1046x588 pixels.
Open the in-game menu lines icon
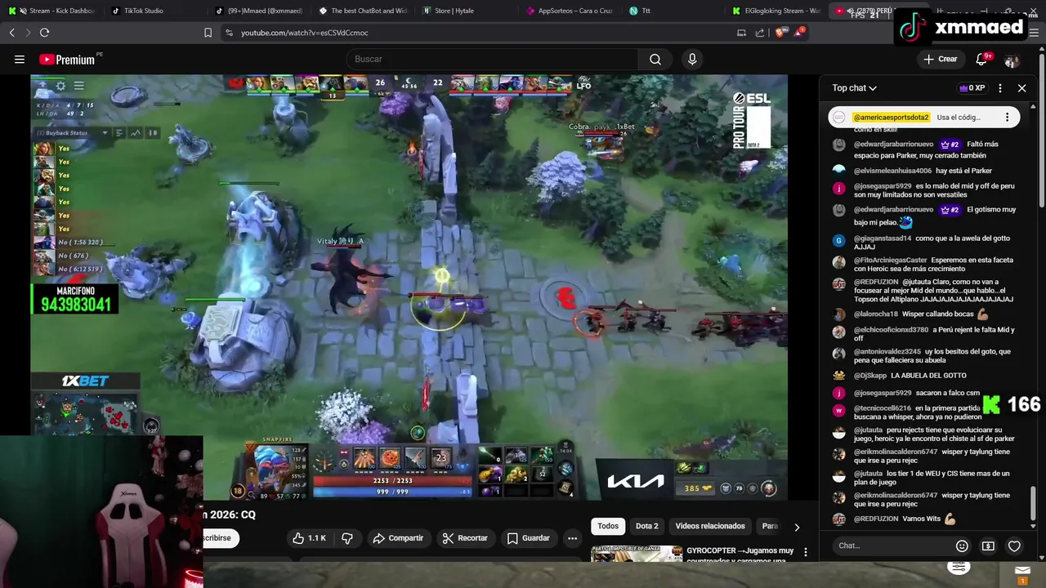pyautogui.click(x=78, y=86)
